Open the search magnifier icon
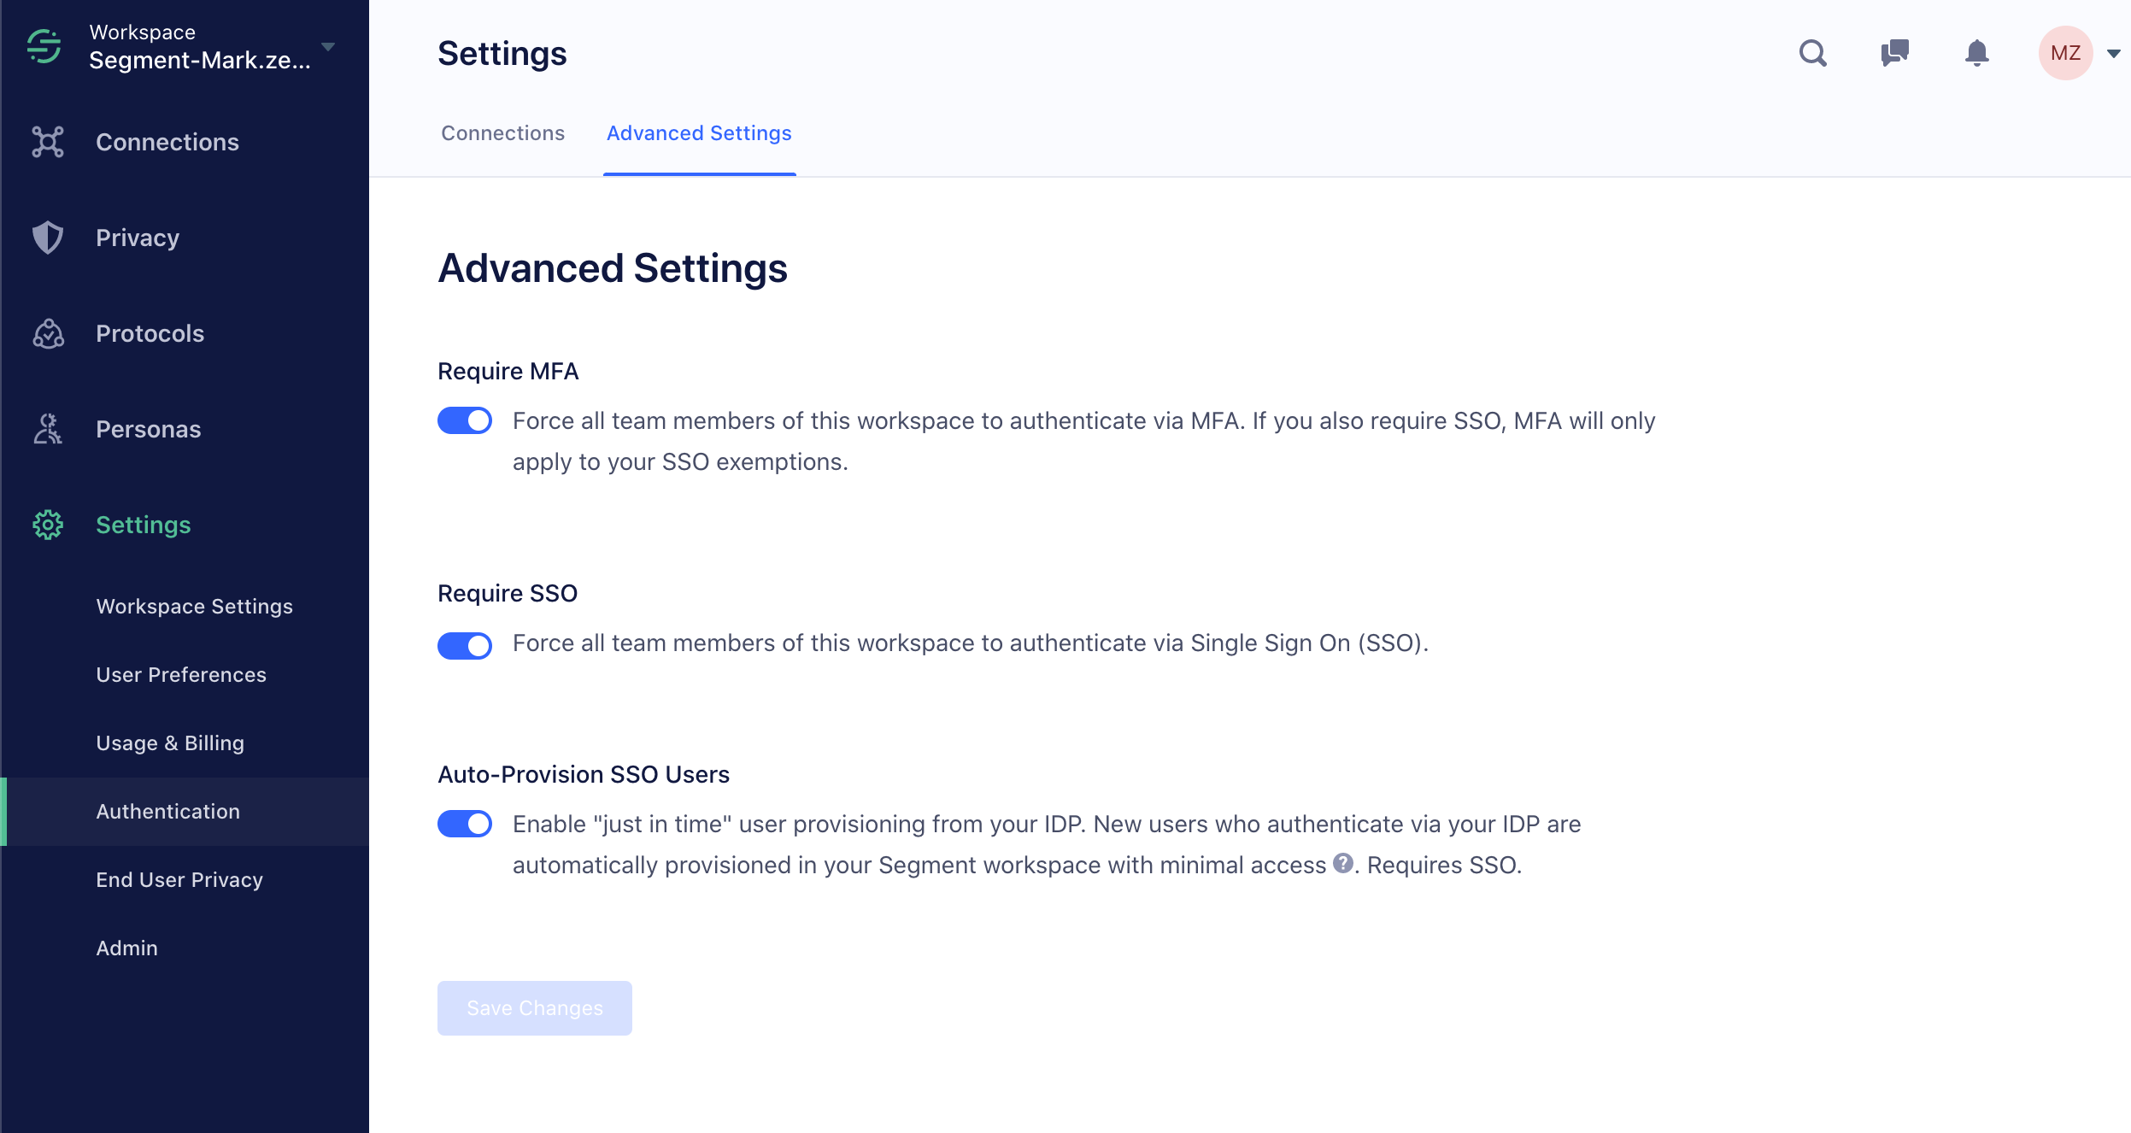This screenshot has width=2131, height=1133. 1813,53
